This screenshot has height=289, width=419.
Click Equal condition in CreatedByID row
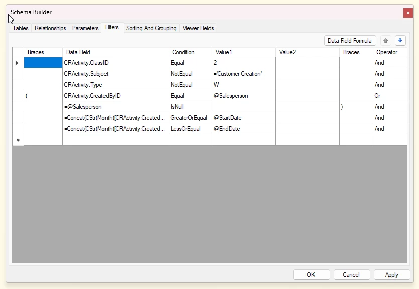tap(190, 96)
